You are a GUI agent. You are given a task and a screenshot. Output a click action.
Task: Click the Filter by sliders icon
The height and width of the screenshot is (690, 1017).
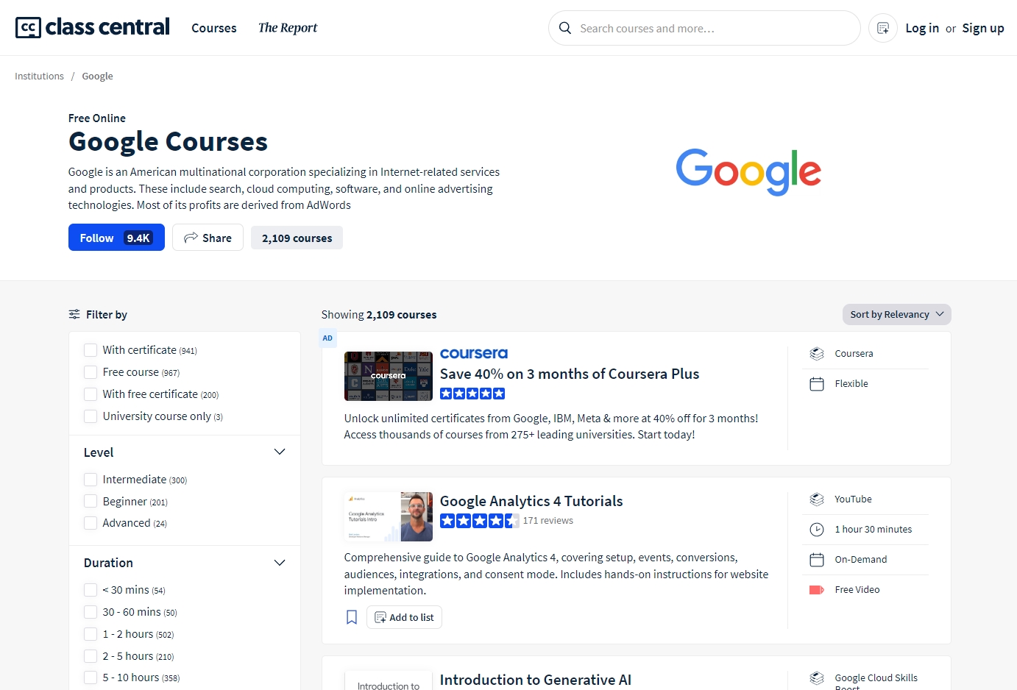pos(74,314)
